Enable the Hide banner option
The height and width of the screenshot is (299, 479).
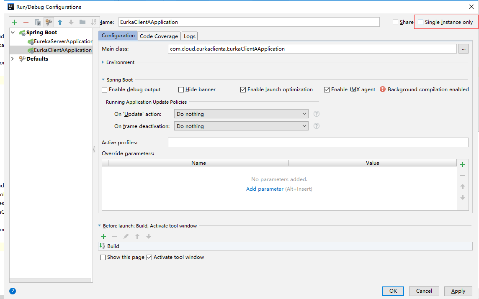tap(182, 89)
